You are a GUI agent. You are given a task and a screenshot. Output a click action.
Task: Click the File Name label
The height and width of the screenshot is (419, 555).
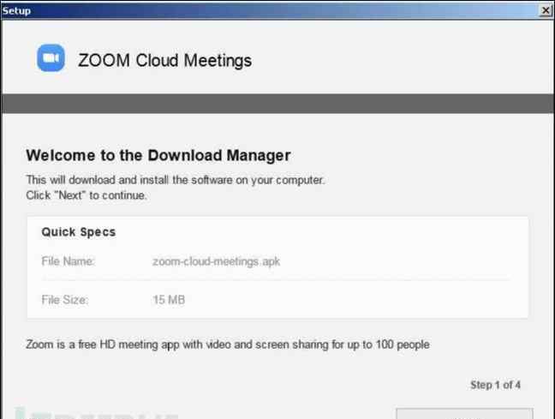(68, 261)
